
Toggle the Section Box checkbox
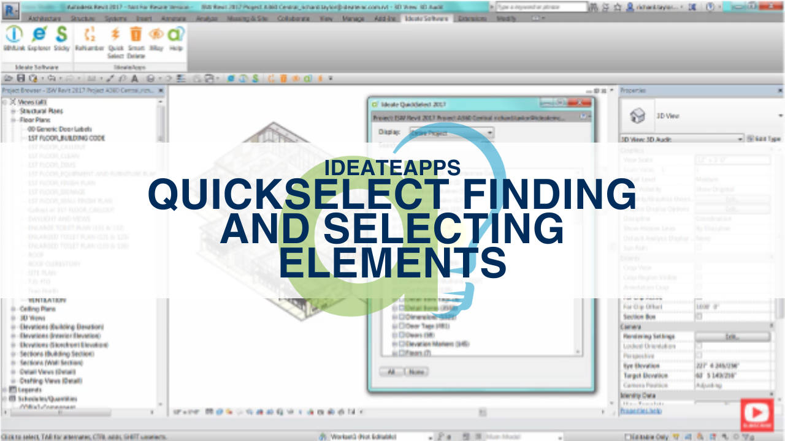[699, 317]
